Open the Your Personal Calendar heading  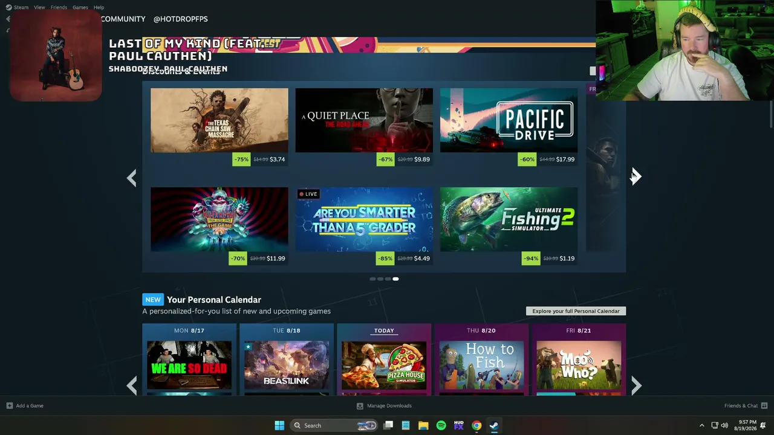click(214, 300)
